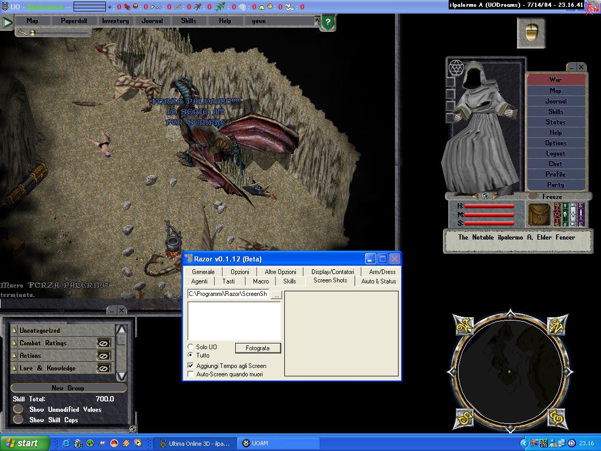Click the green question mark help shield

click(x=328, y=22)
